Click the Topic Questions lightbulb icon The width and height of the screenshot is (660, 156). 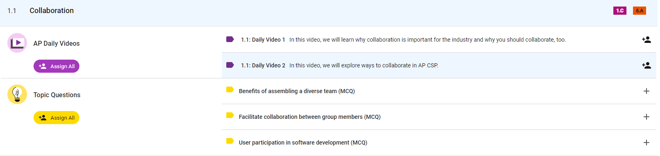[17, 94]
